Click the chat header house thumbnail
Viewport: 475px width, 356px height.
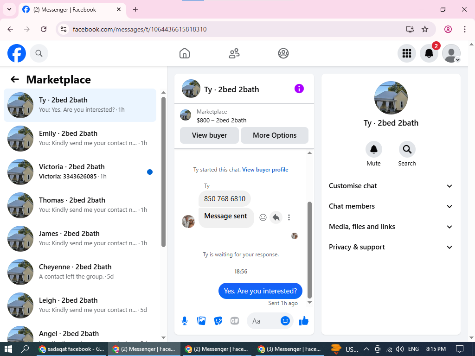191,89
